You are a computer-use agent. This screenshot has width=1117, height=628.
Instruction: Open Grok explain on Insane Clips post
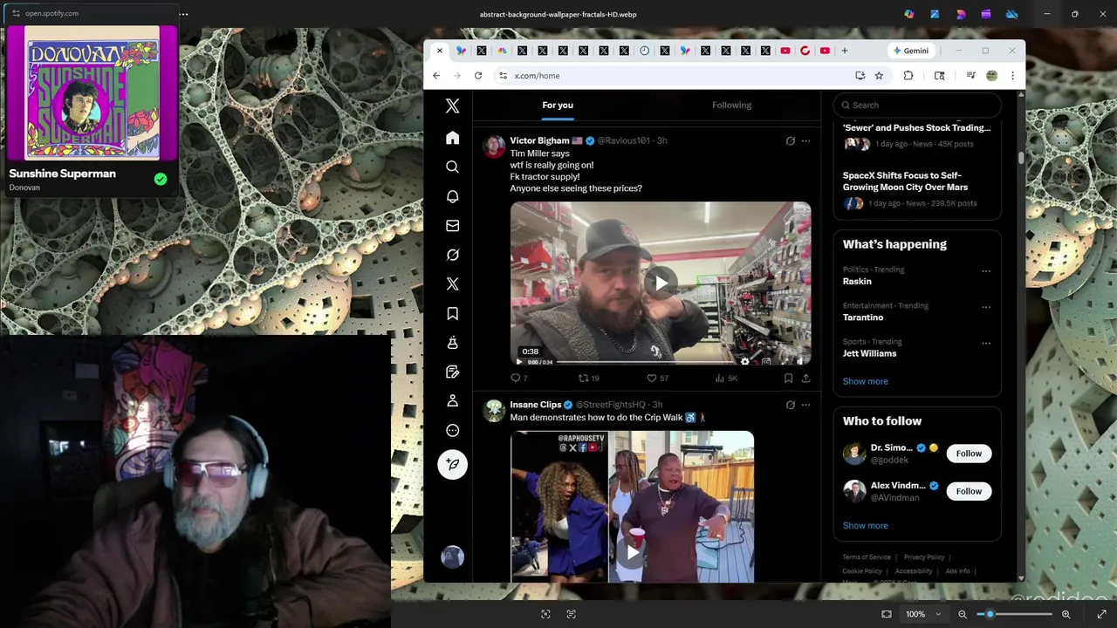pyautogui.click(x=791, y=405)
